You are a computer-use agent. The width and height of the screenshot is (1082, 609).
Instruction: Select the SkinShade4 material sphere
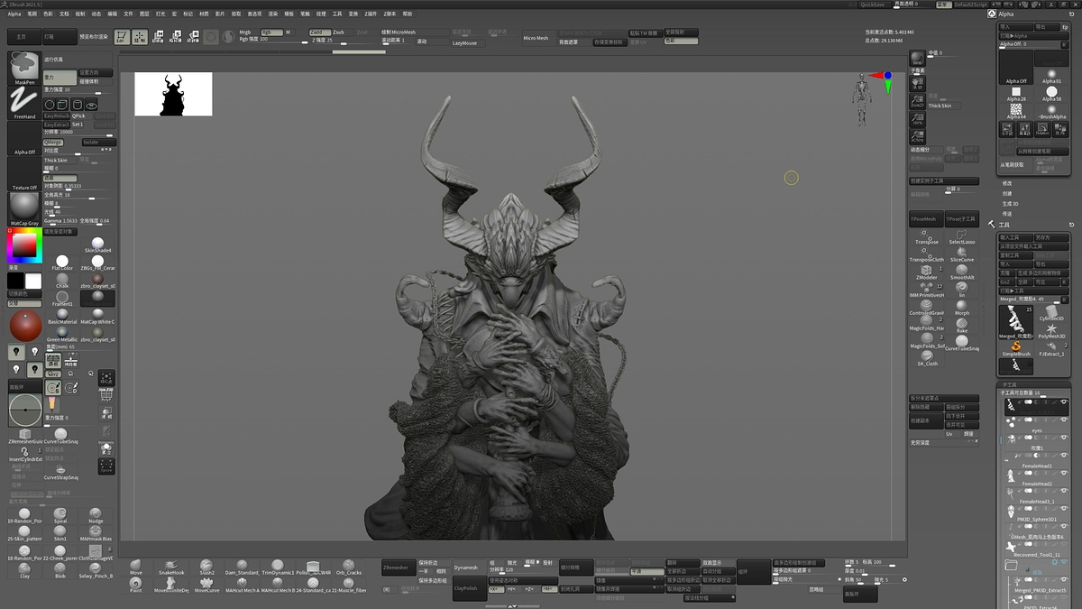[97, 245]
